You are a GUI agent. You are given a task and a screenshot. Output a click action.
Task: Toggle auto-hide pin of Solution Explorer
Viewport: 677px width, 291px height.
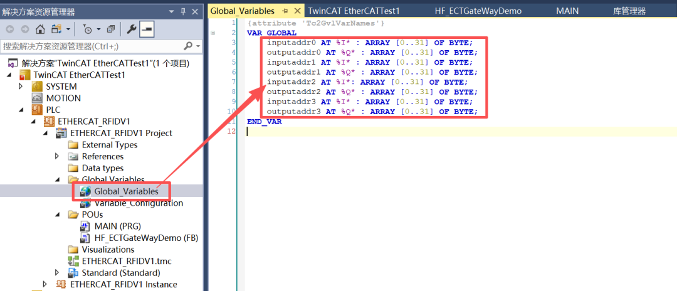click(183, 12)
